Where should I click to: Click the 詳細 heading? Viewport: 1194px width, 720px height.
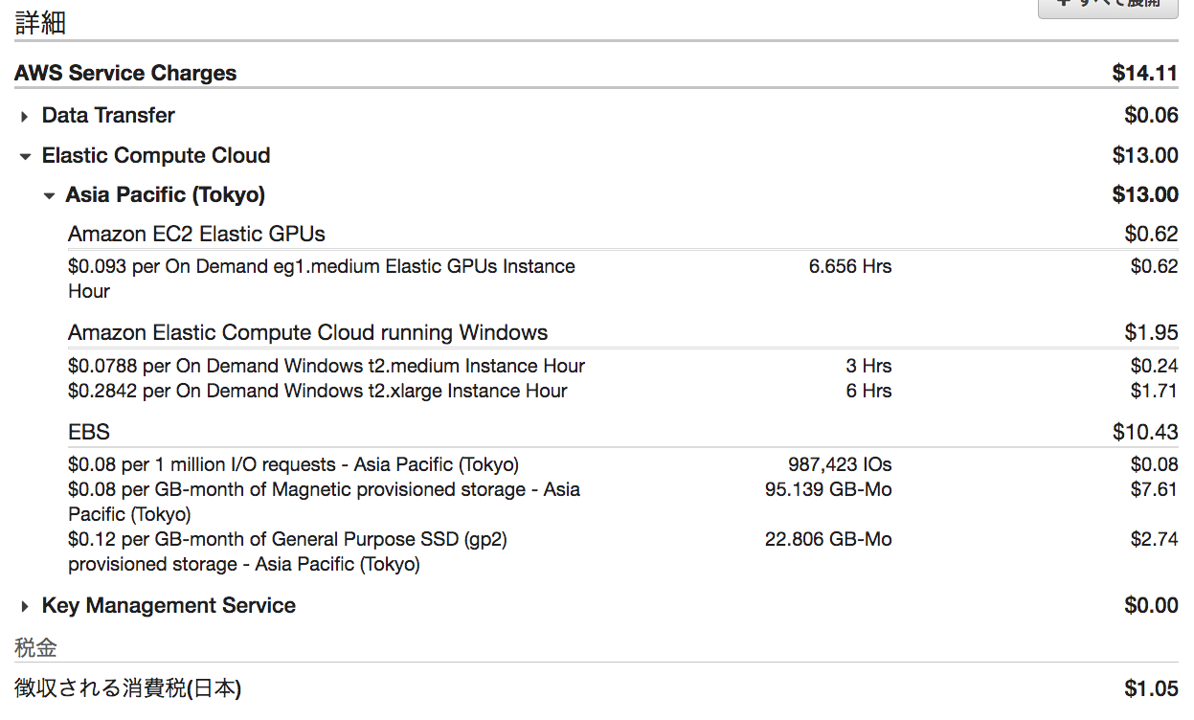40,23
